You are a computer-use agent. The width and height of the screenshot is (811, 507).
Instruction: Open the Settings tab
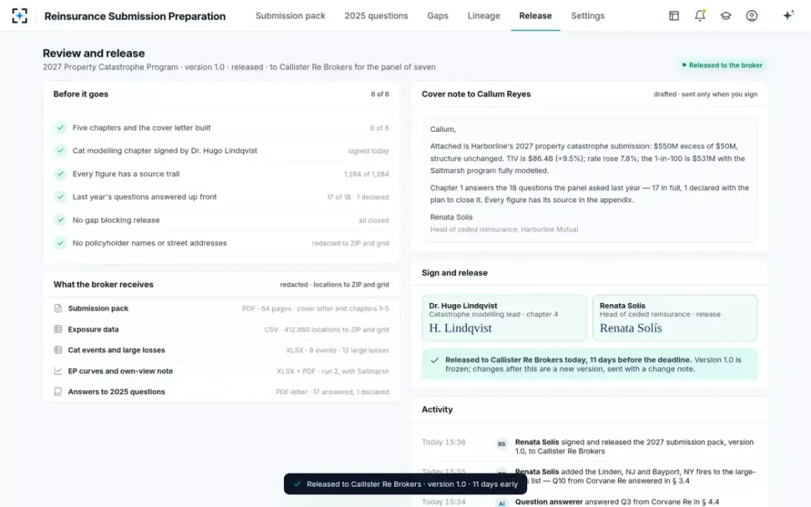(x=588, y=16)
